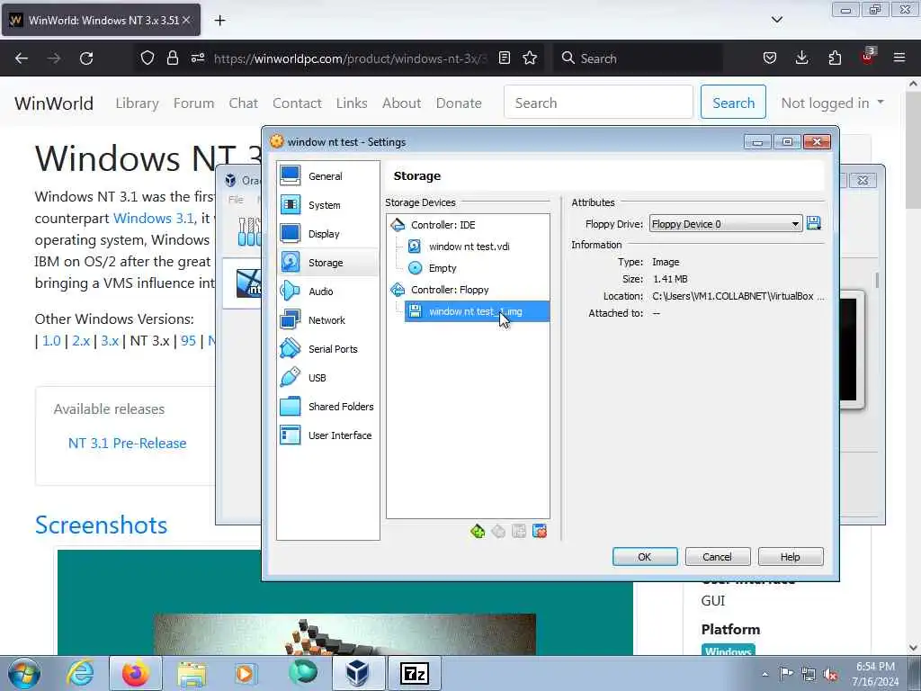
Task: Open the Display settings page
Action: (327, 233)
